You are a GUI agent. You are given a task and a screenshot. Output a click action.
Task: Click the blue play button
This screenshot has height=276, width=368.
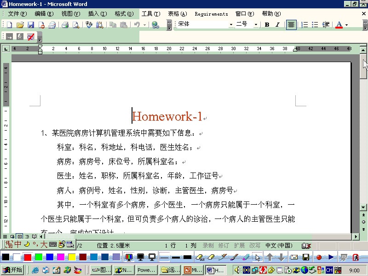[331, 258]
